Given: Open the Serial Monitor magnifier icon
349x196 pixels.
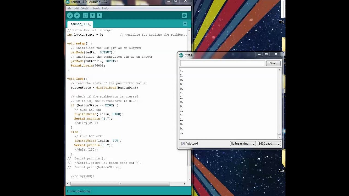Looking at the screenshot, I should pos(184,16).
